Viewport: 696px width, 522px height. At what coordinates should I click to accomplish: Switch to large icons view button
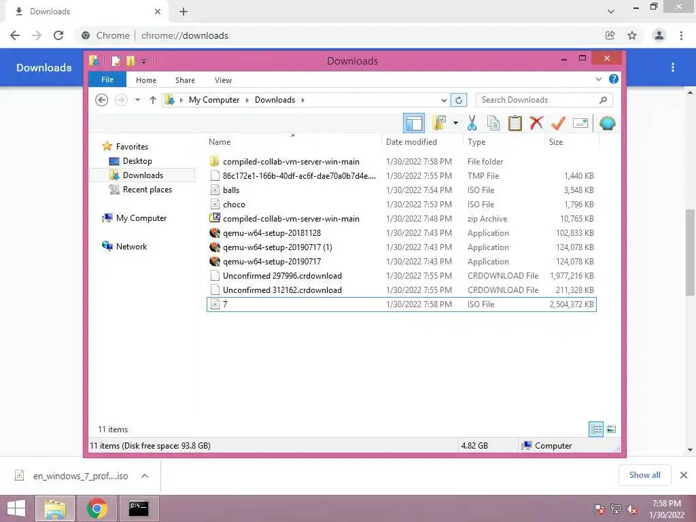[x=611, y=429]
